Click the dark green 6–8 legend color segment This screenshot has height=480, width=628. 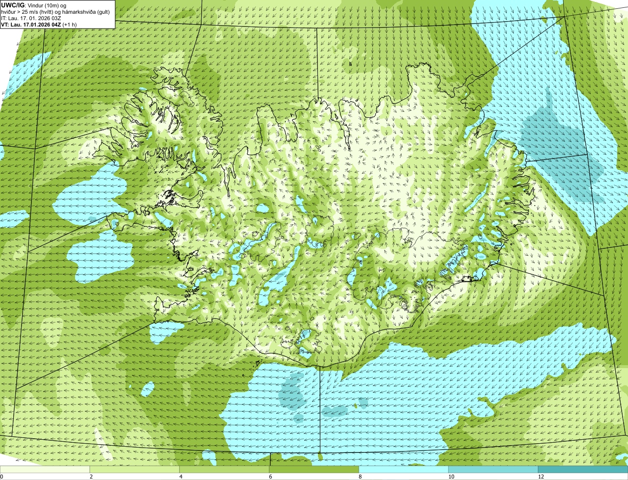(x=315, y=470)
